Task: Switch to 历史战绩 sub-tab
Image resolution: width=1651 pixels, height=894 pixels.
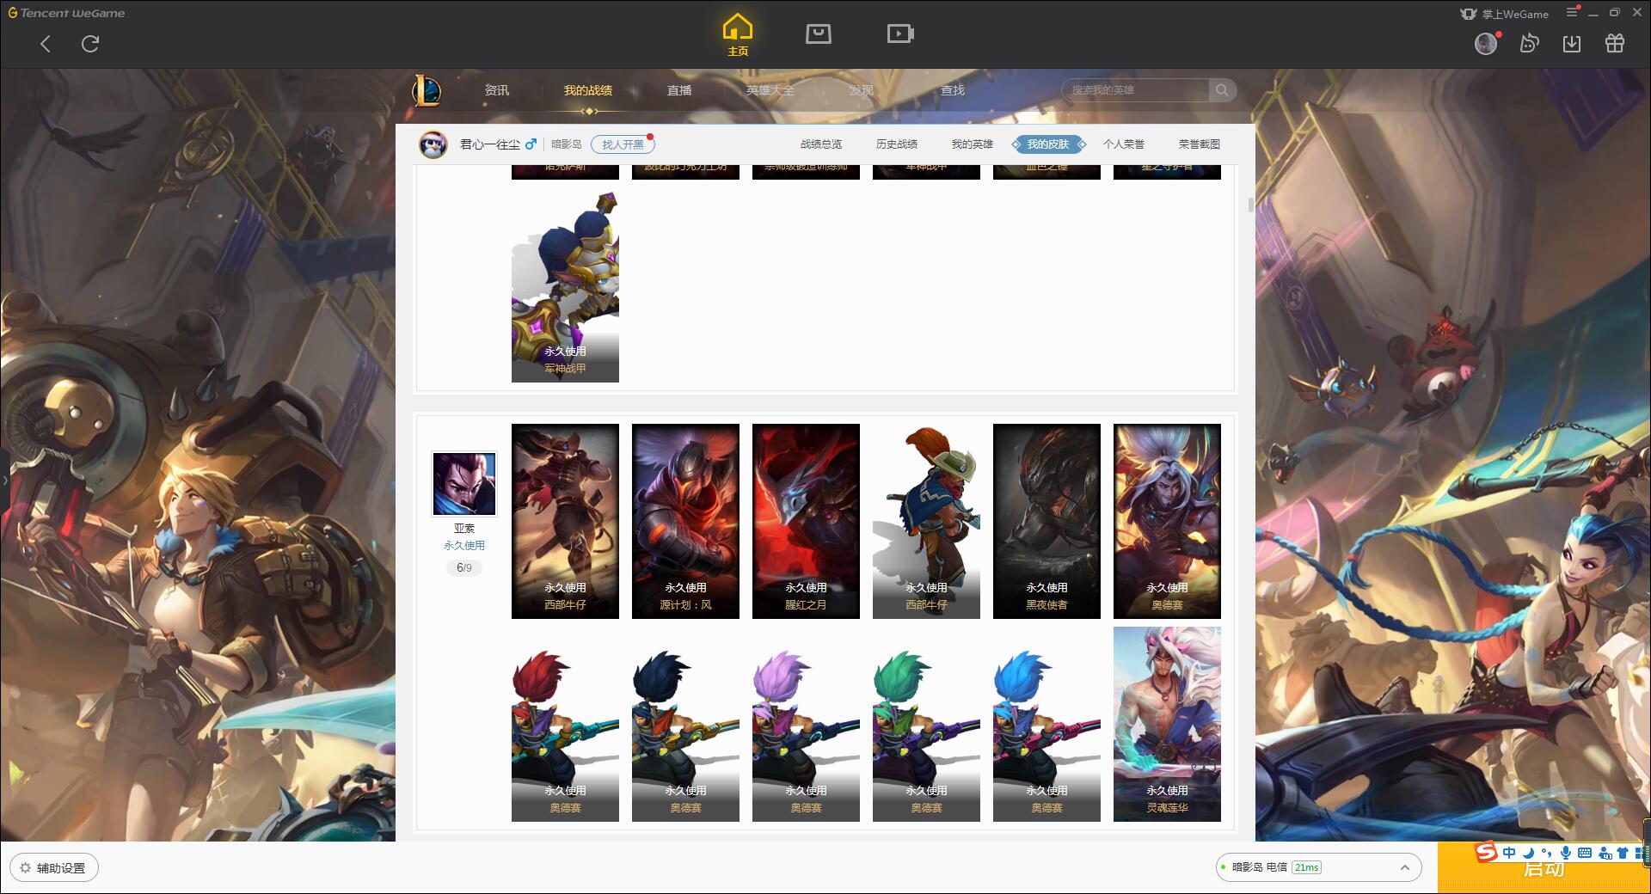Action: coord(897,144)
